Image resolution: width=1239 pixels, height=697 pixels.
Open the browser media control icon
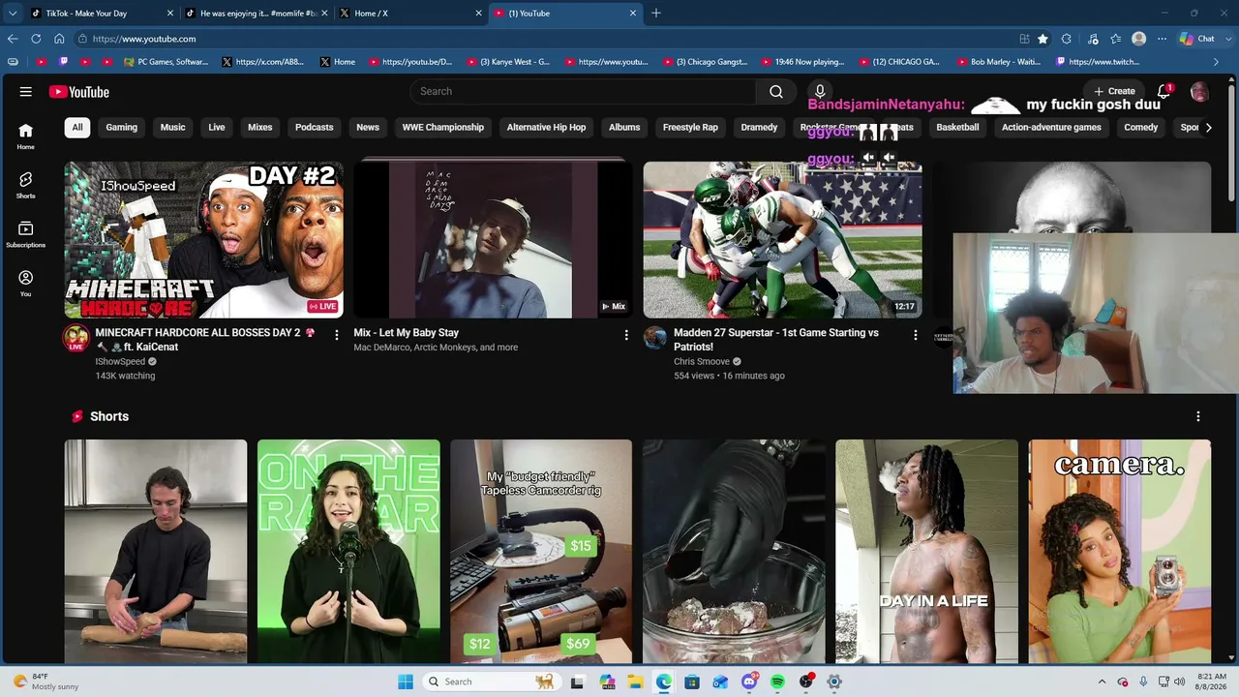(1093, 39)
